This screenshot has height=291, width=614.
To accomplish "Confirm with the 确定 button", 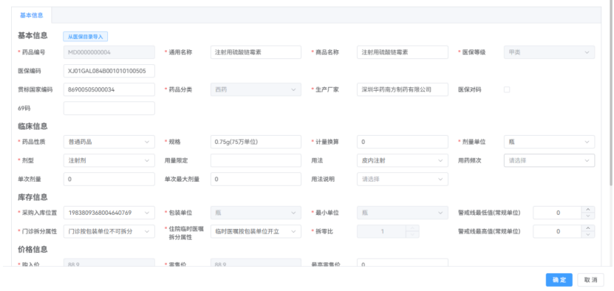I will (x=559, y=280).
